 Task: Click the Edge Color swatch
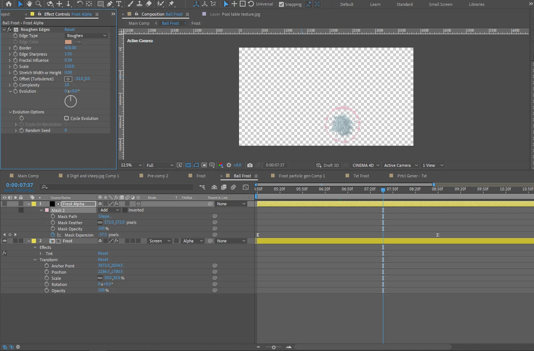(x=68, y=42)
